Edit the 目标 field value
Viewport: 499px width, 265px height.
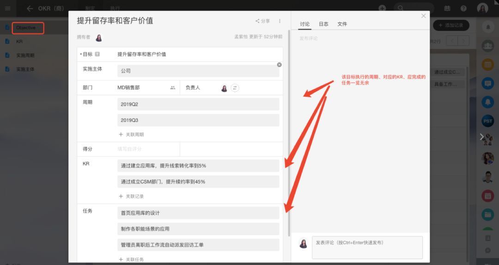point(142,54)
